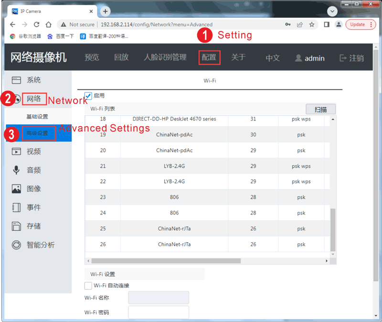Open the Audio (音频) settings section
This screenshot has width=382, height=322.
point(33,170)
